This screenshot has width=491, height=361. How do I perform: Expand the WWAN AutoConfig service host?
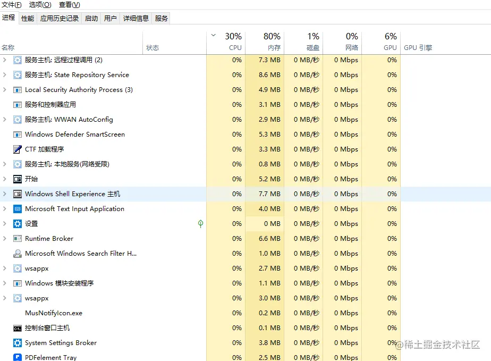4,120
